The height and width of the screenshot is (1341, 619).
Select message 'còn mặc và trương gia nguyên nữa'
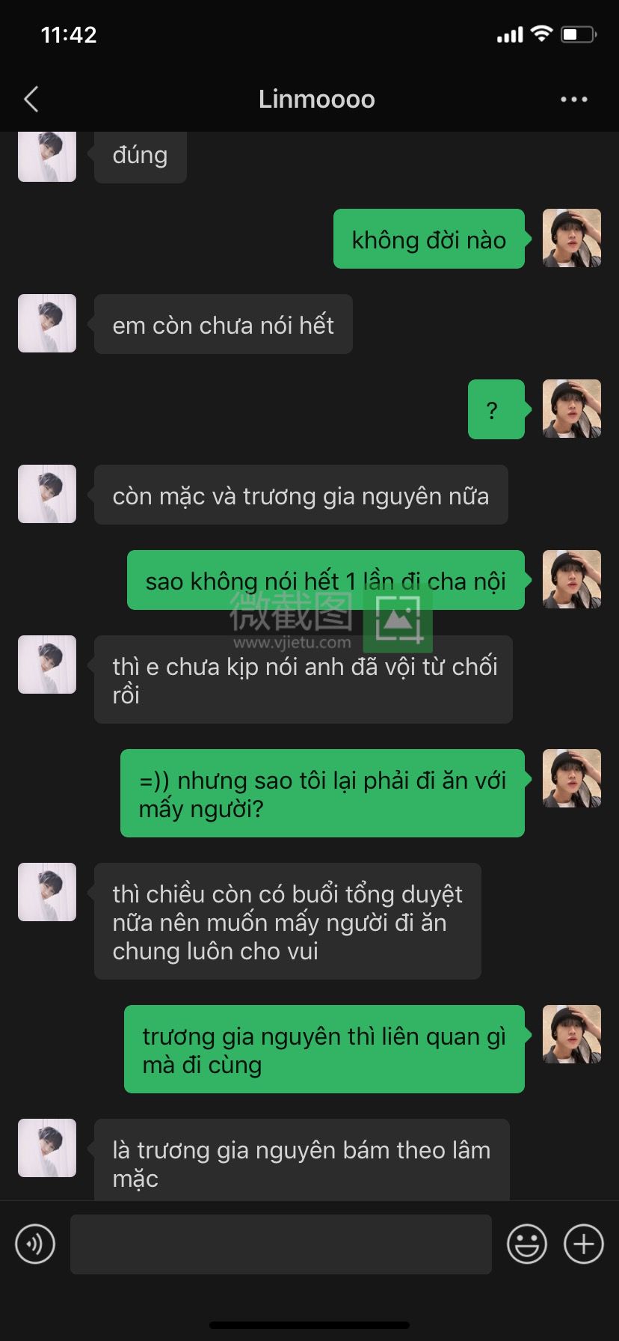pyautogui.click(x=301, y=495)
